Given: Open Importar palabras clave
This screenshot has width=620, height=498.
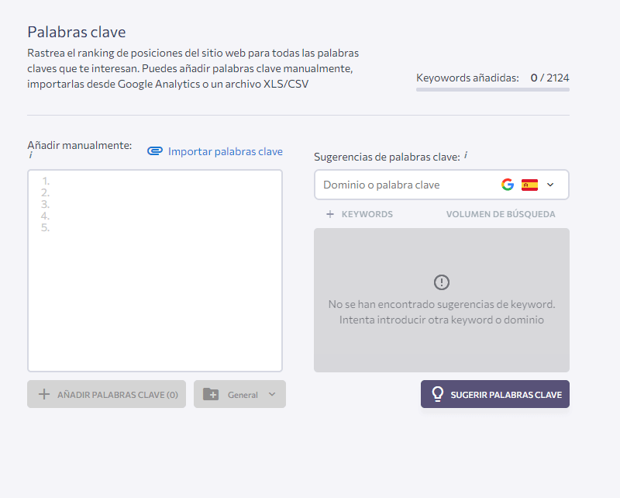Looking at the screenshot, I should tap(225, 151).
